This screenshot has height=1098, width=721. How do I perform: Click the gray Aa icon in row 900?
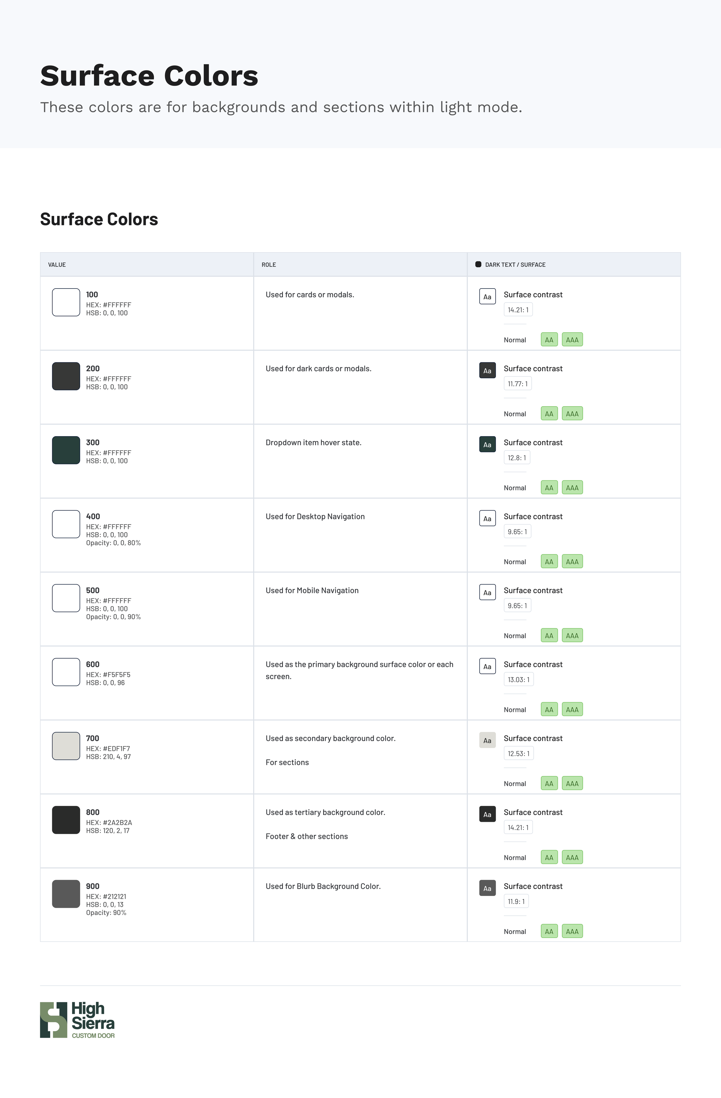[x=487, y=888]
